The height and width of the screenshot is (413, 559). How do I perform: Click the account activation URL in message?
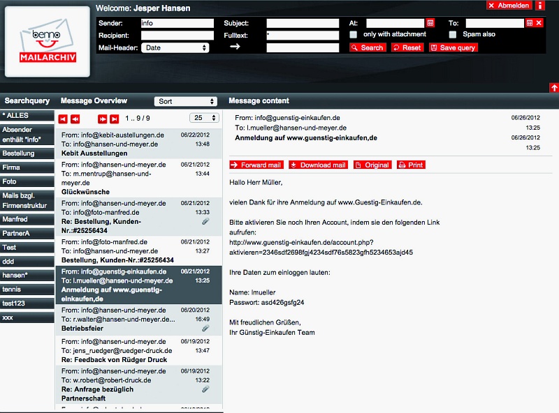click(x=321, y=248)
